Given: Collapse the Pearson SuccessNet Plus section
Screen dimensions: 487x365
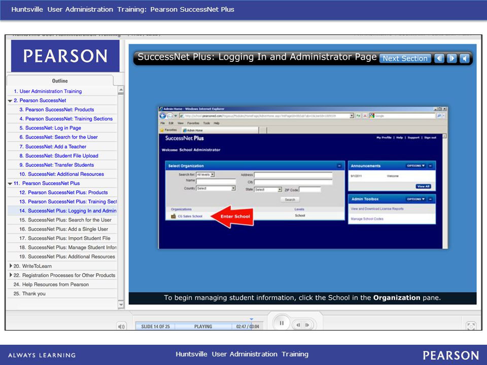Looking at the screenshot, I should coord(10,184).
